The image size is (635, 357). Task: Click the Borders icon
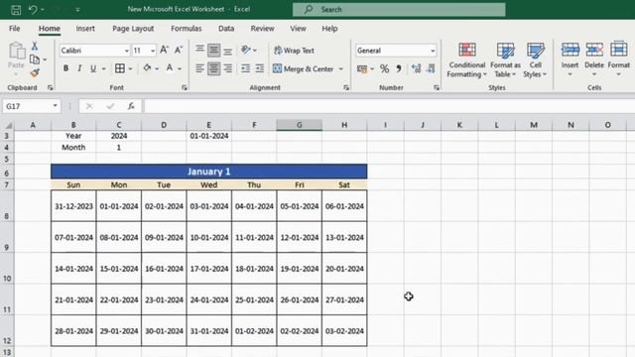[x=120, y=68]
